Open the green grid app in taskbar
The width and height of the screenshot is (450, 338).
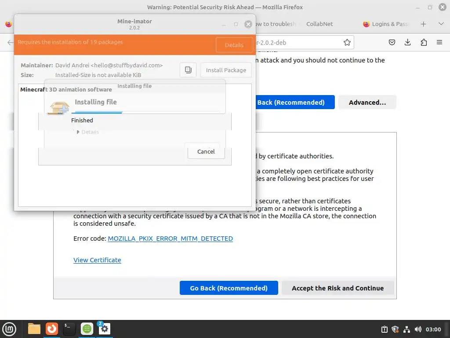click(x=87, y=329)
